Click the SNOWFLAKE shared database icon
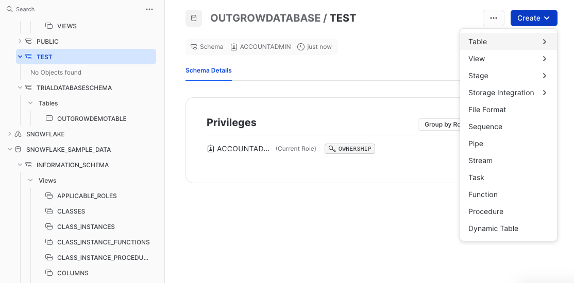This screenshot has width=574, height=283. [19, 134]
